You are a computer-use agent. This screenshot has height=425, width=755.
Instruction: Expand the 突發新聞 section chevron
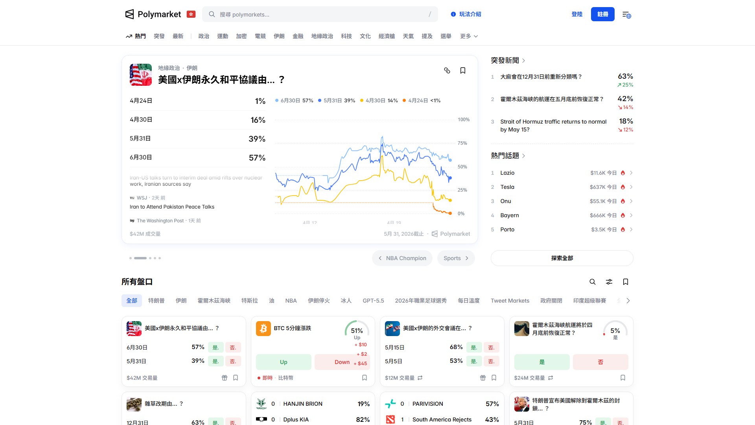524,61
